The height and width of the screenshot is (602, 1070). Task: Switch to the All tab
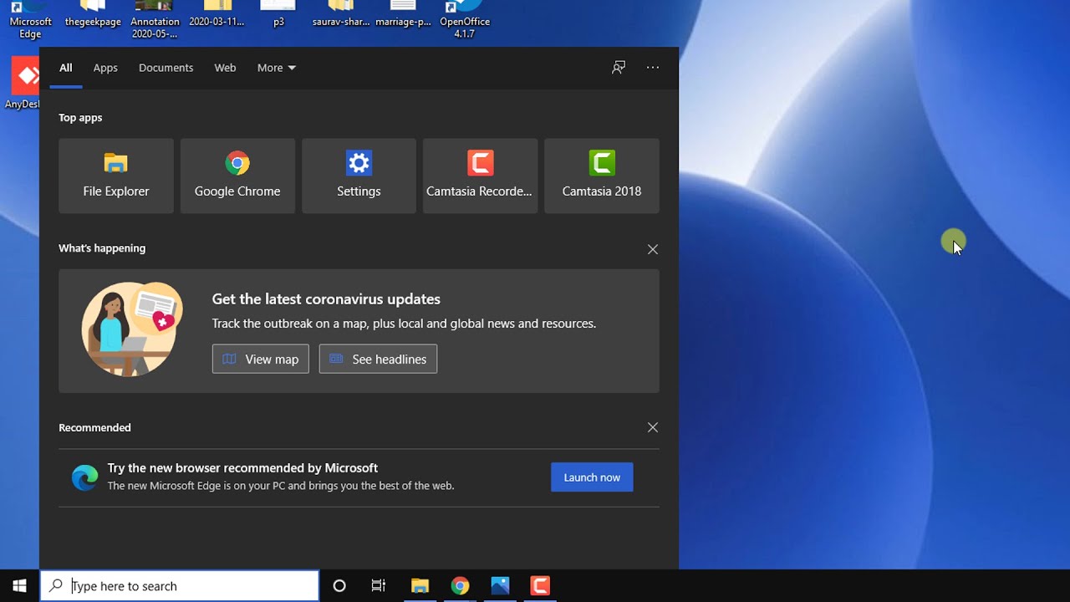click(x=66, y=68)
